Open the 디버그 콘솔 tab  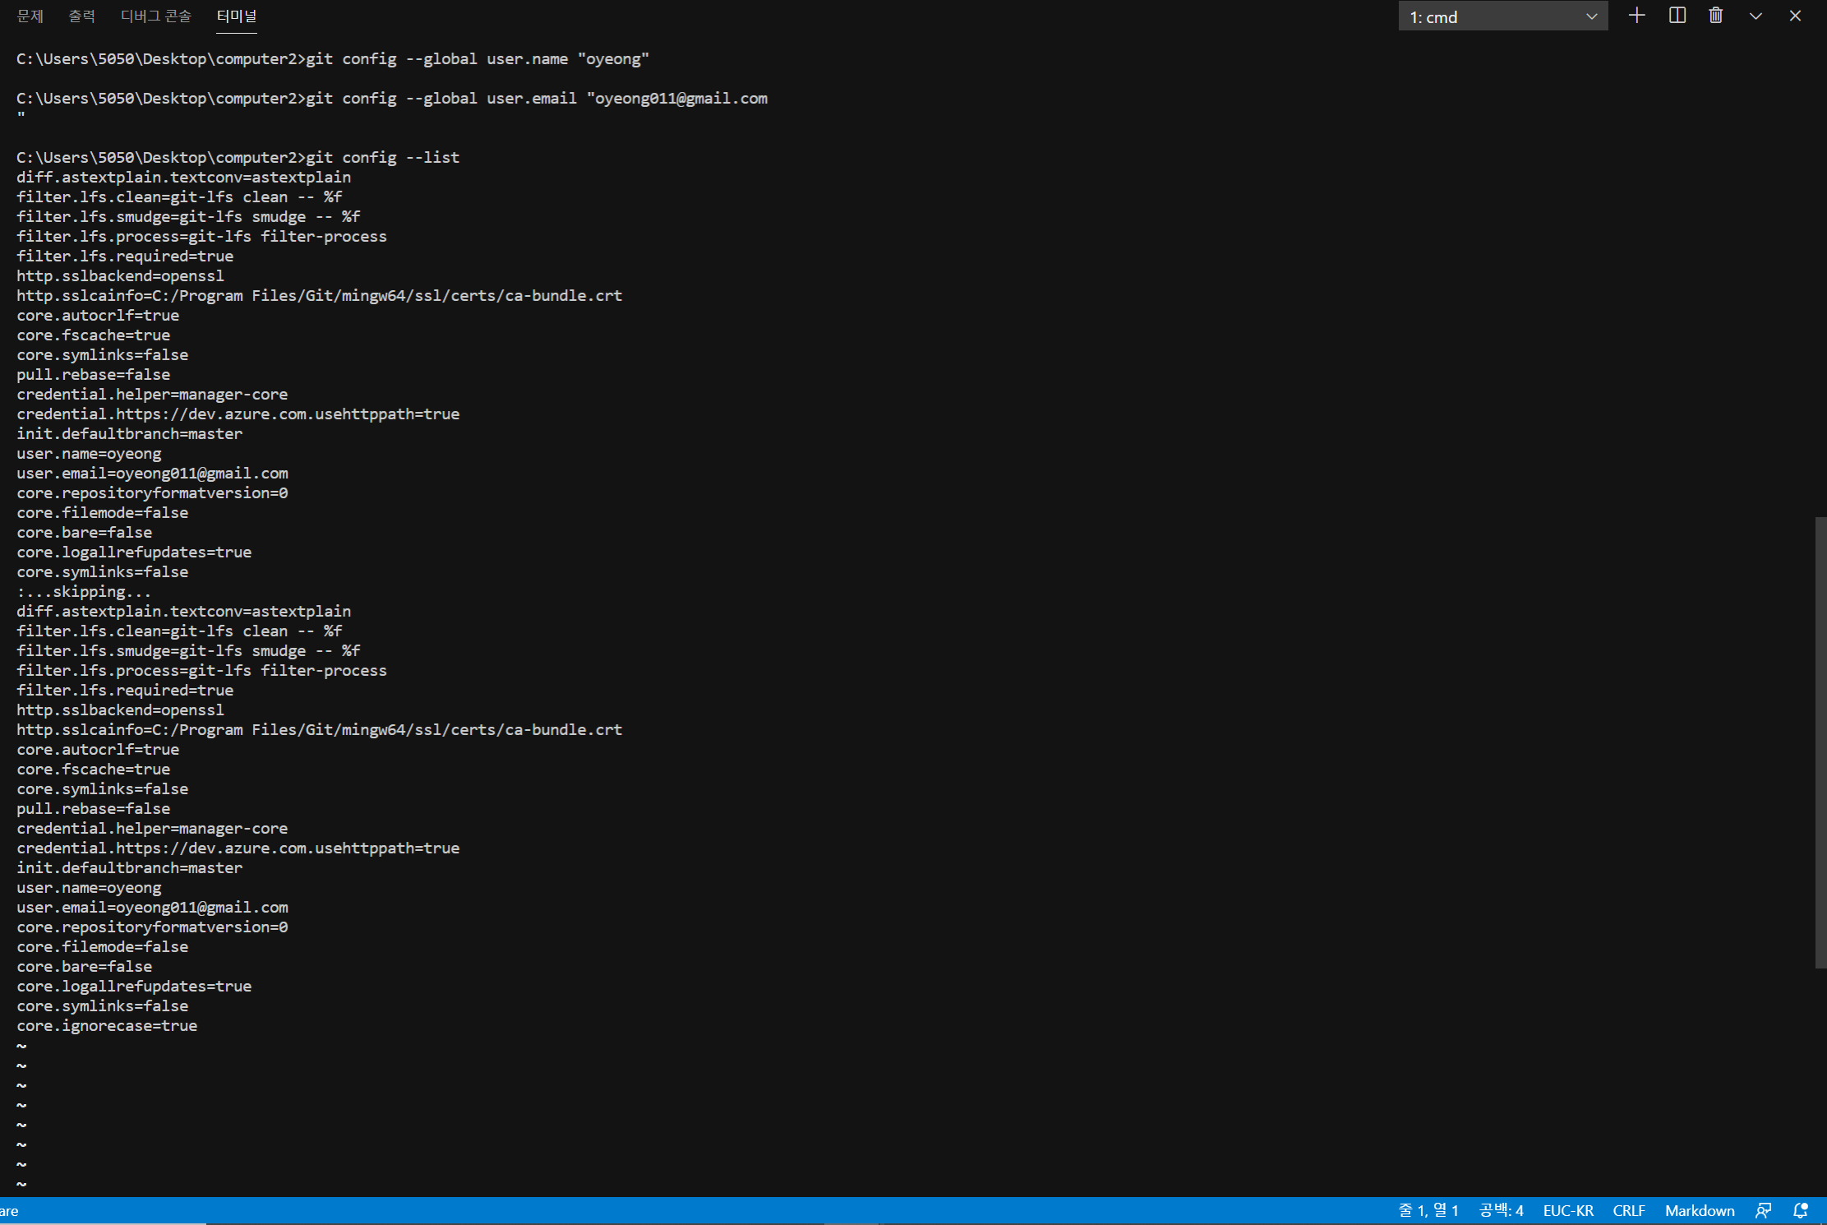[155, 16]
